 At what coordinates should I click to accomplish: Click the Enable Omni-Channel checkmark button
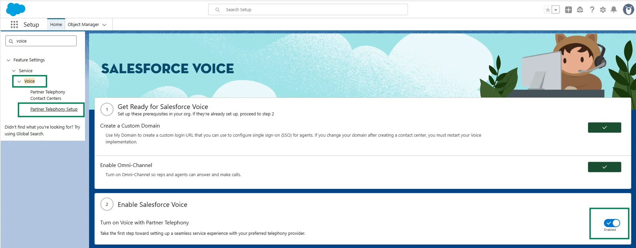pos(604,167)
